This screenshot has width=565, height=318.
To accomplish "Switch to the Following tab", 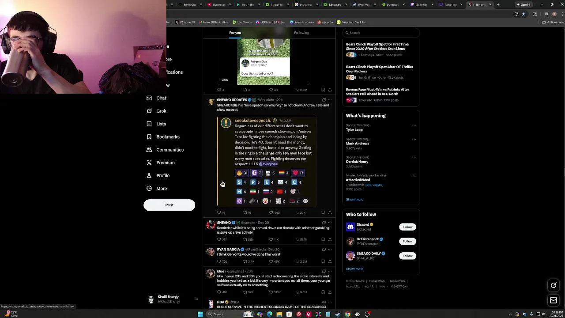I will pos(301,33).
